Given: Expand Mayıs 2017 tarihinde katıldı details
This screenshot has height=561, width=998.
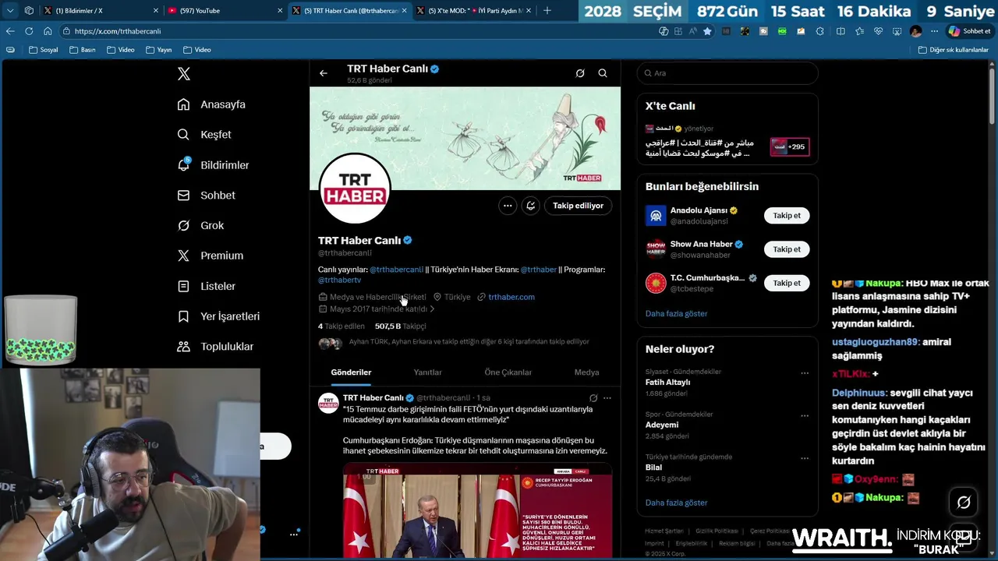Looking at the screenshot, I should (x=377, y=309).
